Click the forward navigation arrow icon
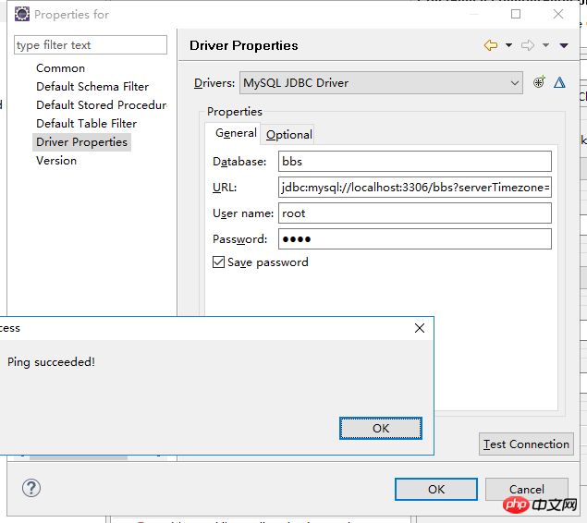 [x=528, y=45]
